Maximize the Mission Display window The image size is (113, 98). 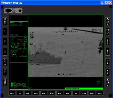pyautogui.click(x=106, y=3)
